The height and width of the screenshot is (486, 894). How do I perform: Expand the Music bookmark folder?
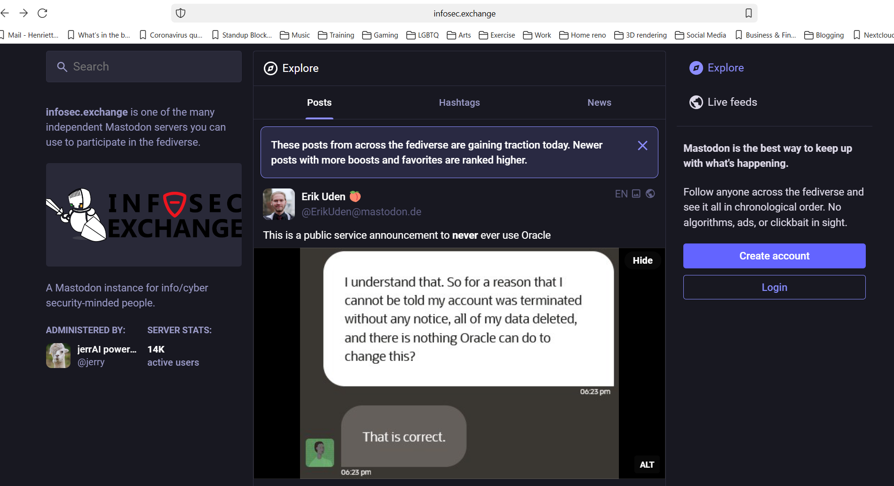coord(295,35)
